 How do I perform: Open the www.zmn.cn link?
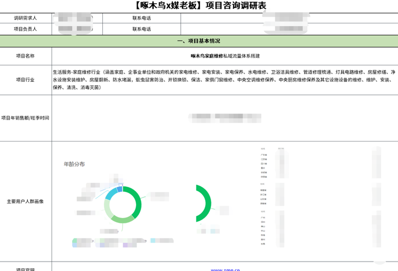[x=225, y=269]
